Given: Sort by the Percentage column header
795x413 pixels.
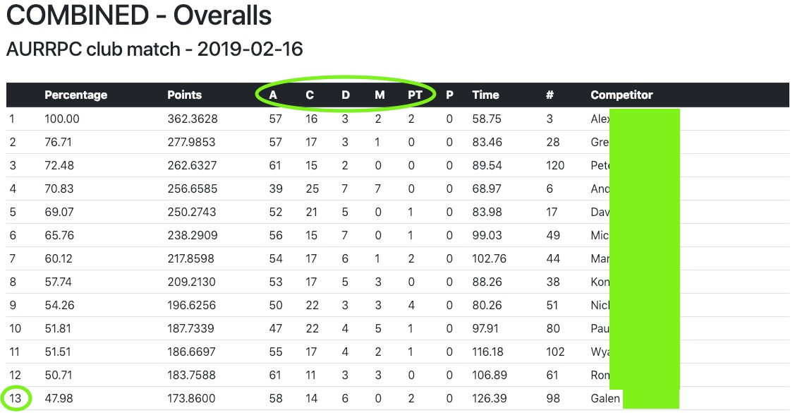Looking at the screenshot, I should (x=75, y=95).
